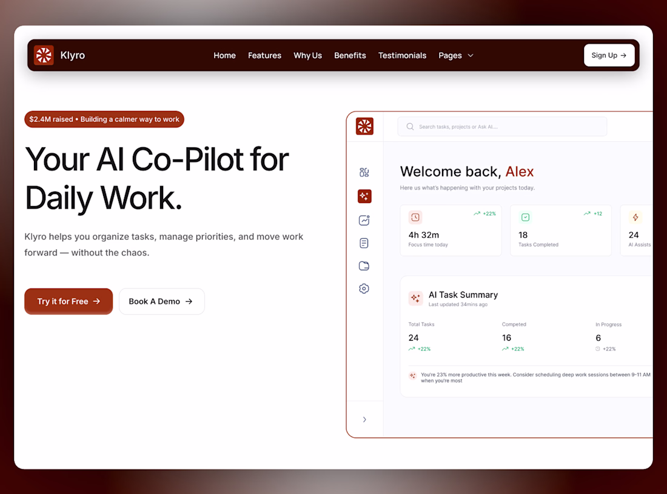
Task: Click the In Progress value 6
Action: (598, 338)
